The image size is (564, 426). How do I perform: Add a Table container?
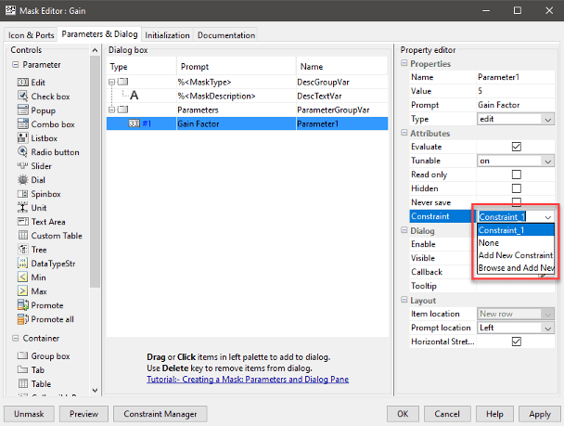pyautogui.click(x=34, y=383)
